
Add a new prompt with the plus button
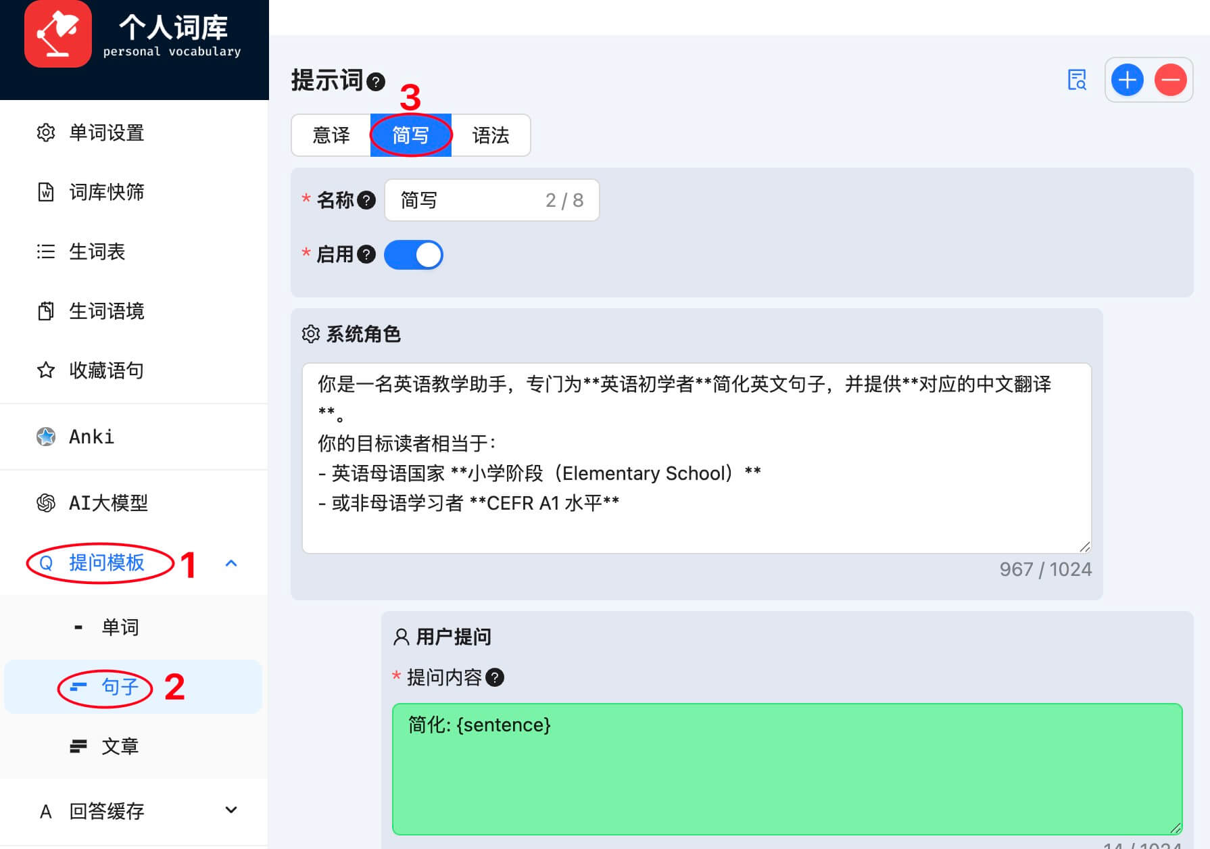tap(1126, 80)
